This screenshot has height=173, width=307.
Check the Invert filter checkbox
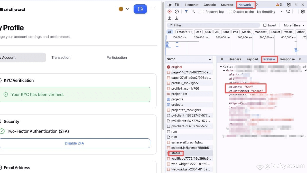[x=265, y=25]
